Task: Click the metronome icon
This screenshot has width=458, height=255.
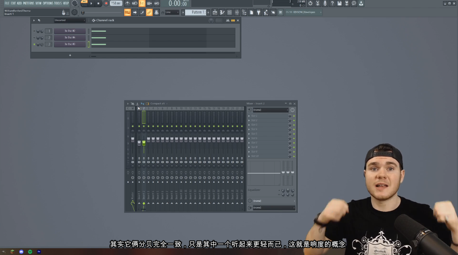Action: point(127,3)
